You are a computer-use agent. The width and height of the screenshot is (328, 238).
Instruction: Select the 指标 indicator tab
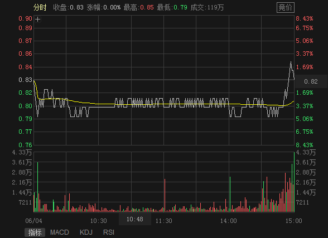coord(35,232)
